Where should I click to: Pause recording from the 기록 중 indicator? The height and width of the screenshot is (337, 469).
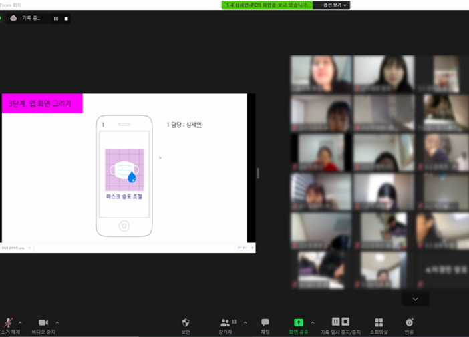click(56, 19)
